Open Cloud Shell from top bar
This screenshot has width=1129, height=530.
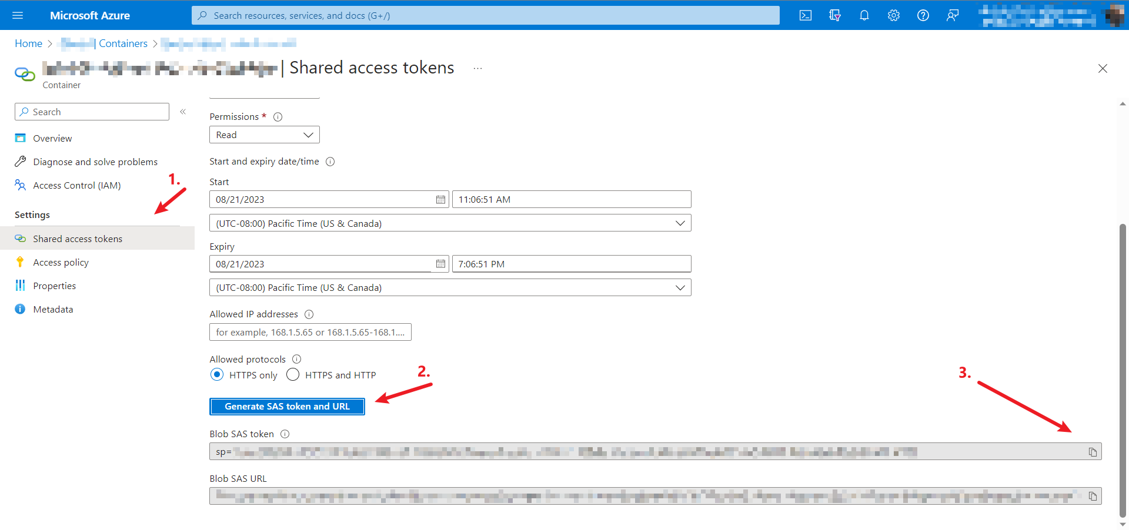coord(805,16)
